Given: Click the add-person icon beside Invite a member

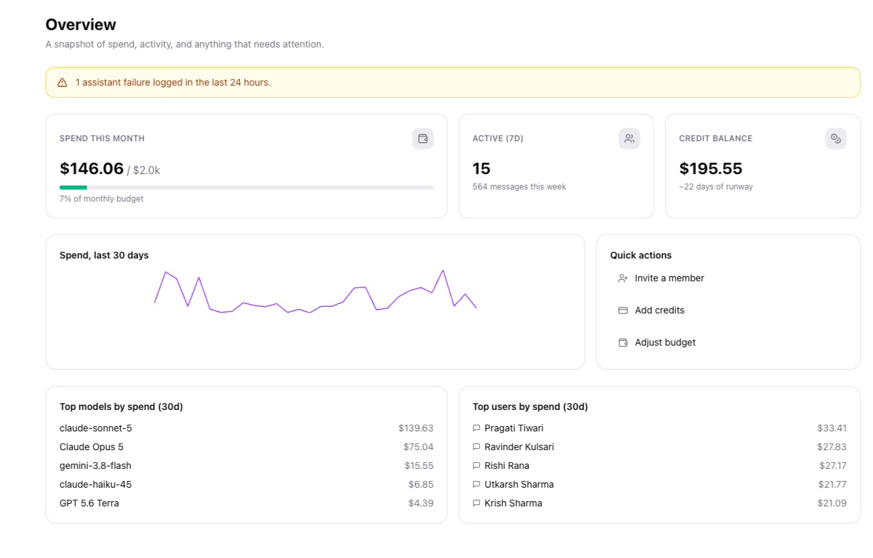Looking at the screenshot, I should [623, 278].
